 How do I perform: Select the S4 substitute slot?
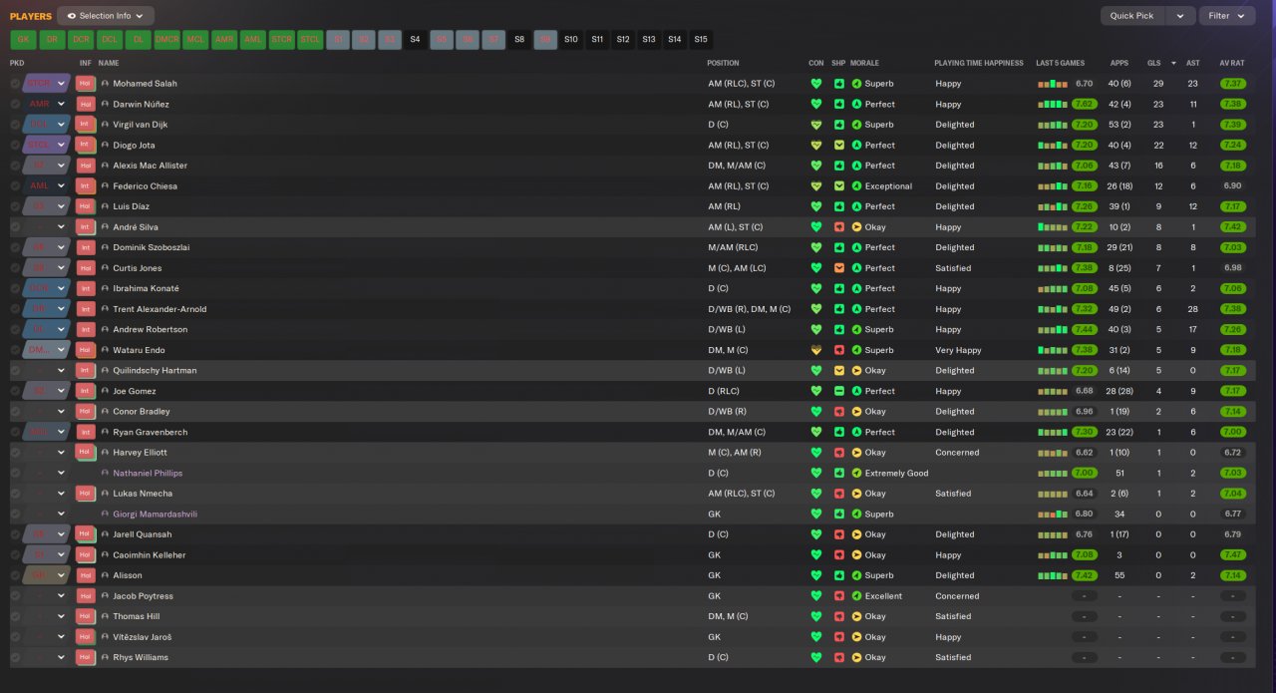416,40
